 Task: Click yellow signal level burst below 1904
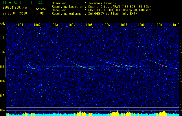[x=81, y=114]
